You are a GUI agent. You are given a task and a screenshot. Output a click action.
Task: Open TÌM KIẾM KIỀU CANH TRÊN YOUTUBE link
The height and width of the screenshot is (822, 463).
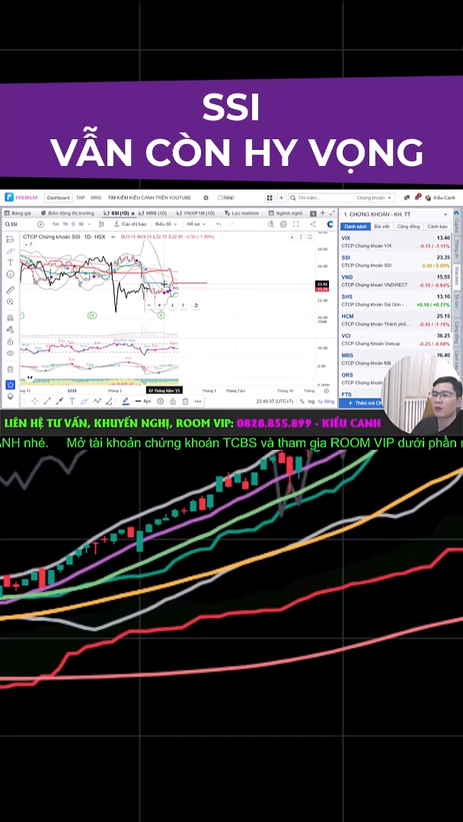point(149,198)
